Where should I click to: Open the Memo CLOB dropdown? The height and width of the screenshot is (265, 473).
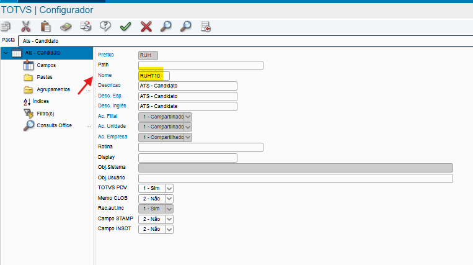169,199
